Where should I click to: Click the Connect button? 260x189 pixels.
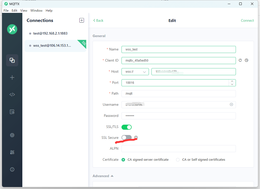click(x=247, y=20)
